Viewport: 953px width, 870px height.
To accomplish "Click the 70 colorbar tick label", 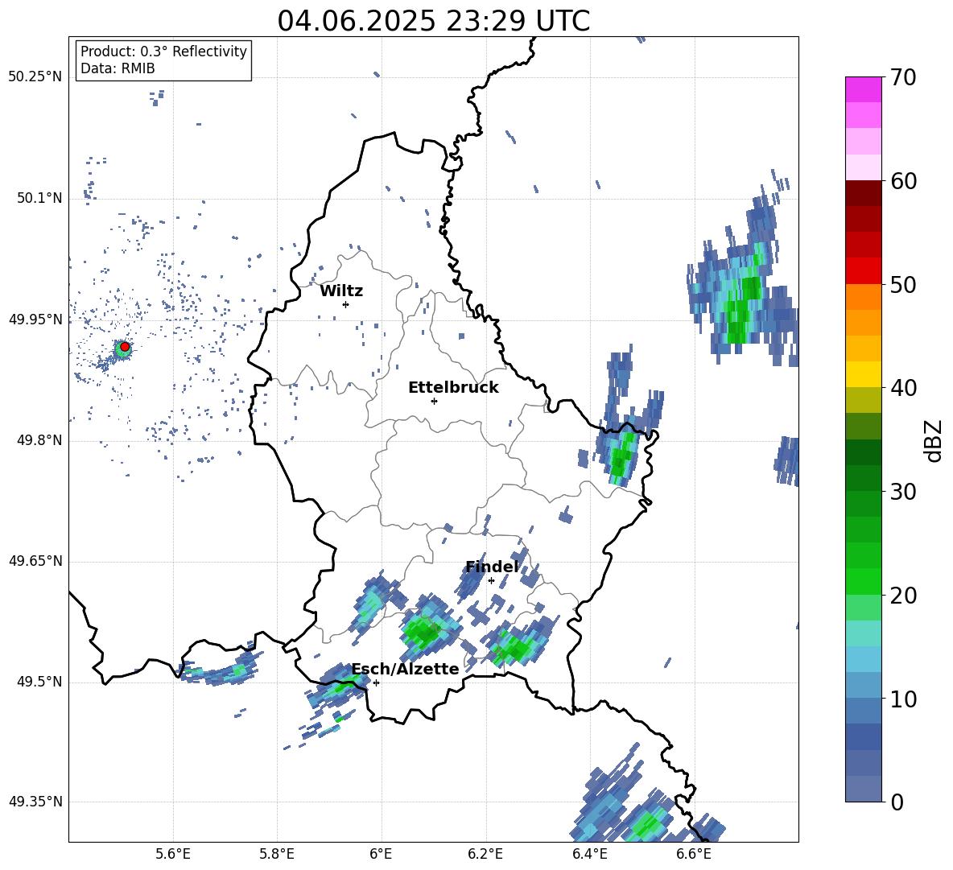I will tap(902, 78).
